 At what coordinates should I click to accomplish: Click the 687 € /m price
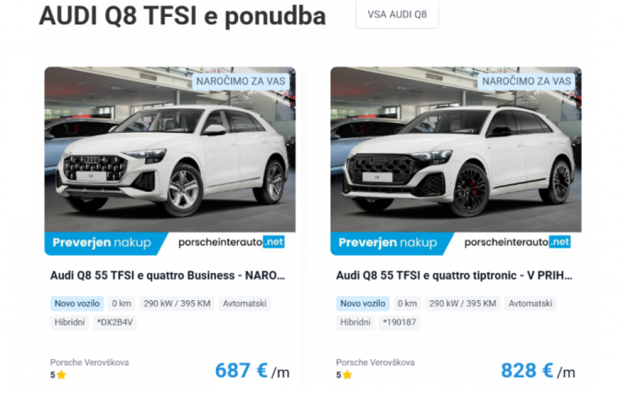[x=252, y=371]
